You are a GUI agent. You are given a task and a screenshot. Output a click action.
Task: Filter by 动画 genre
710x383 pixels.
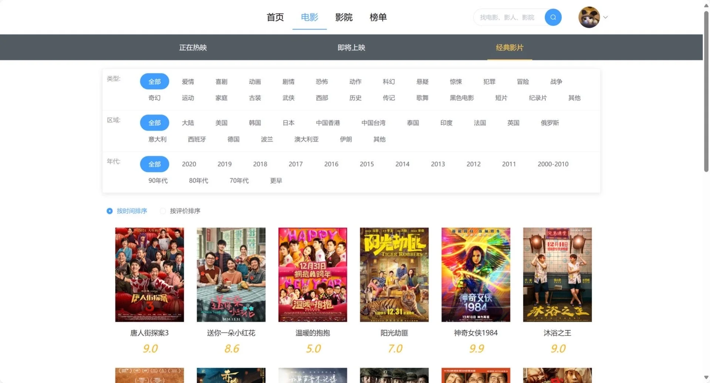[255, 82]
